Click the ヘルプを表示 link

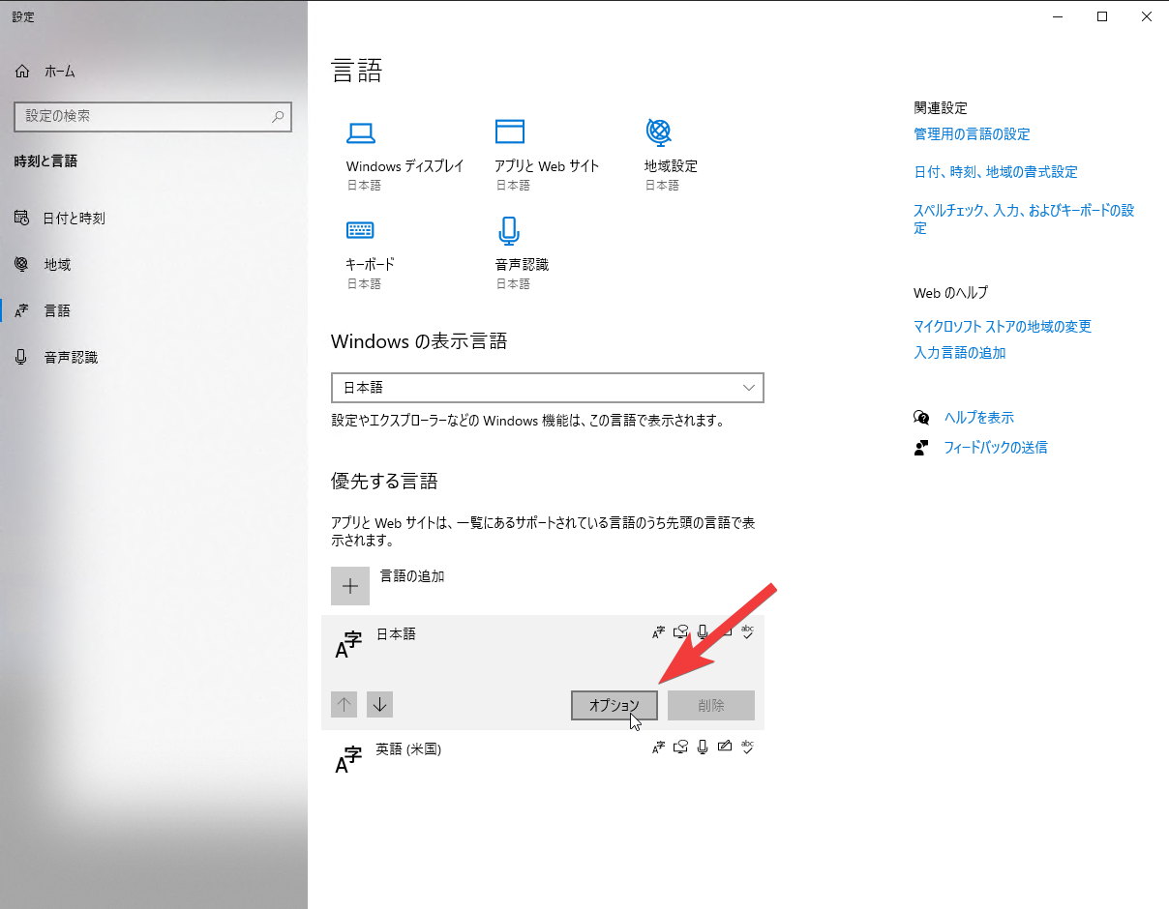[x=978, y=418]
